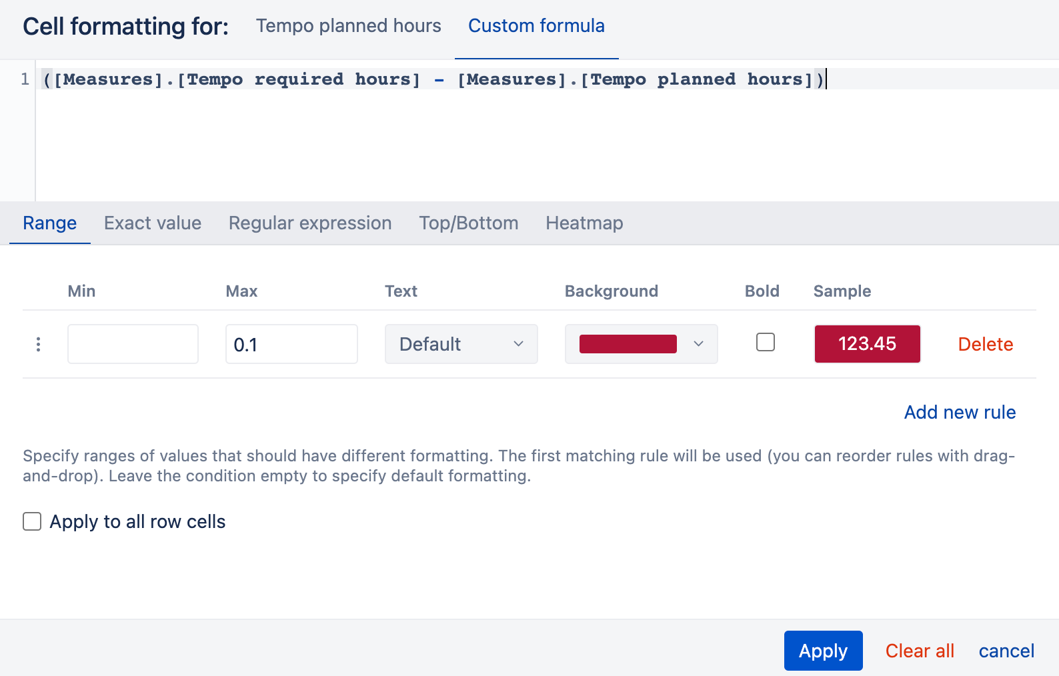
Task: Click the Max field containing 0.1
Action: click(x=291, y=344)
